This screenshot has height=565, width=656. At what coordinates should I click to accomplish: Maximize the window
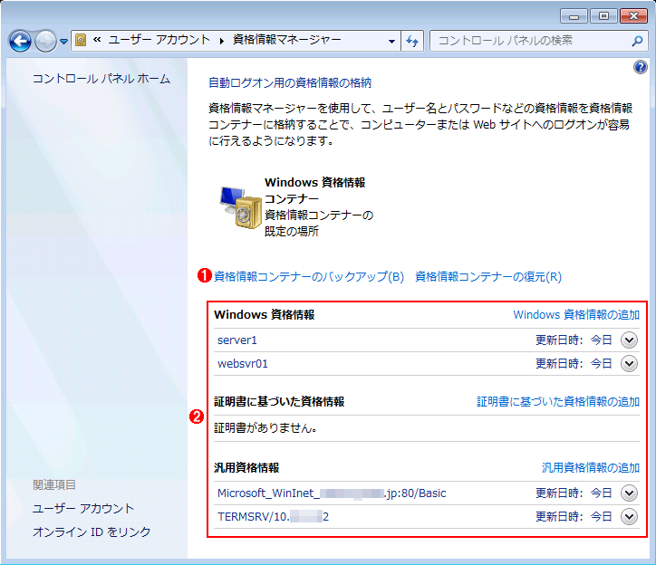coord(603,16)
